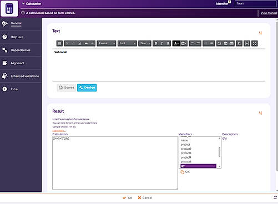Viewport: 278px width, 204px height.
Task: Open the View manual link
Action: coord(269,13)
